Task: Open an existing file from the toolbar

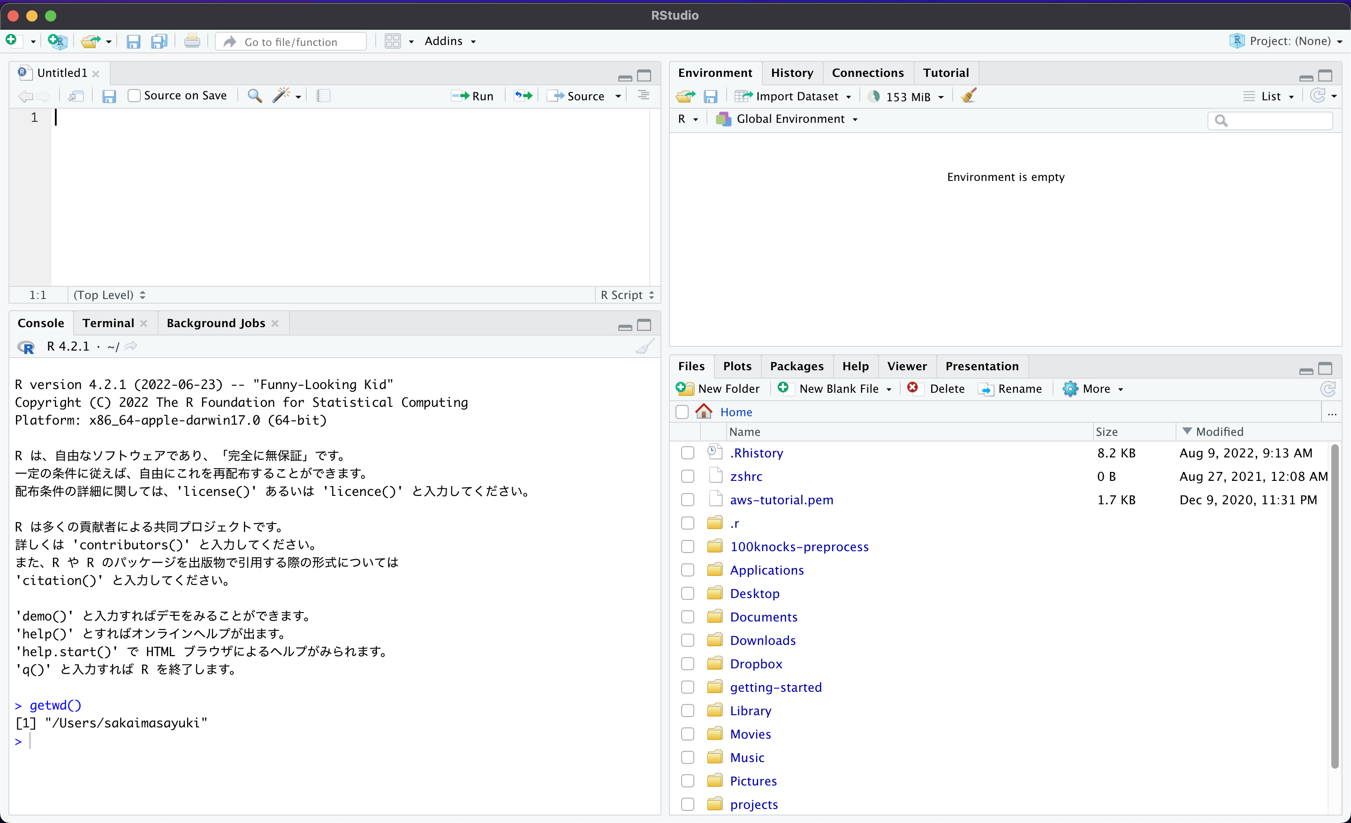Action: [91, 41]
